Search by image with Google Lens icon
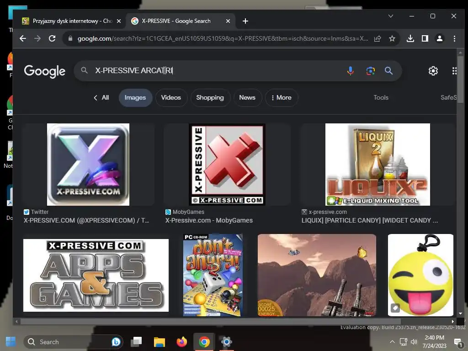This screenshot has width=468, height=351. pyautogui.click(x=370, y=71)
